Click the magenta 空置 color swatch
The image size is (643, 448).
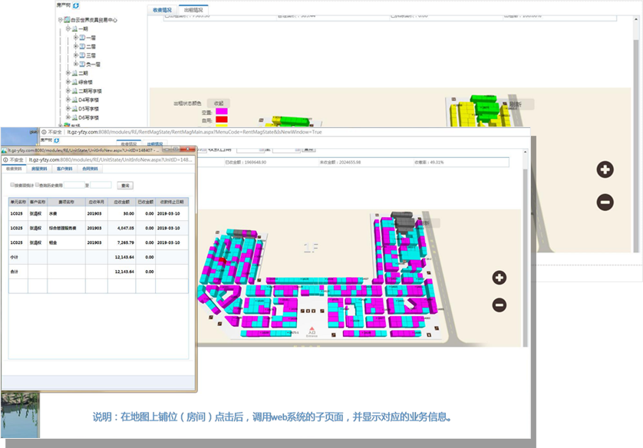pyautogui.click(x=222, y=112)
